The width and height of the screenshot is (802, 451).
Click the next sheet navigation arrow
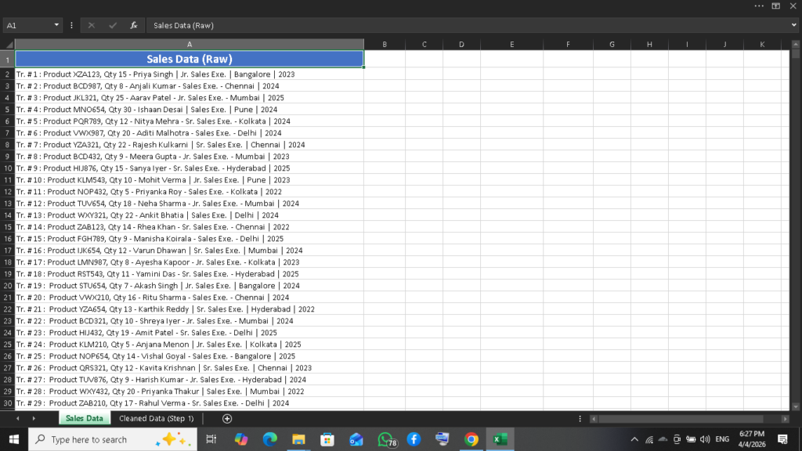coord(34,418)
